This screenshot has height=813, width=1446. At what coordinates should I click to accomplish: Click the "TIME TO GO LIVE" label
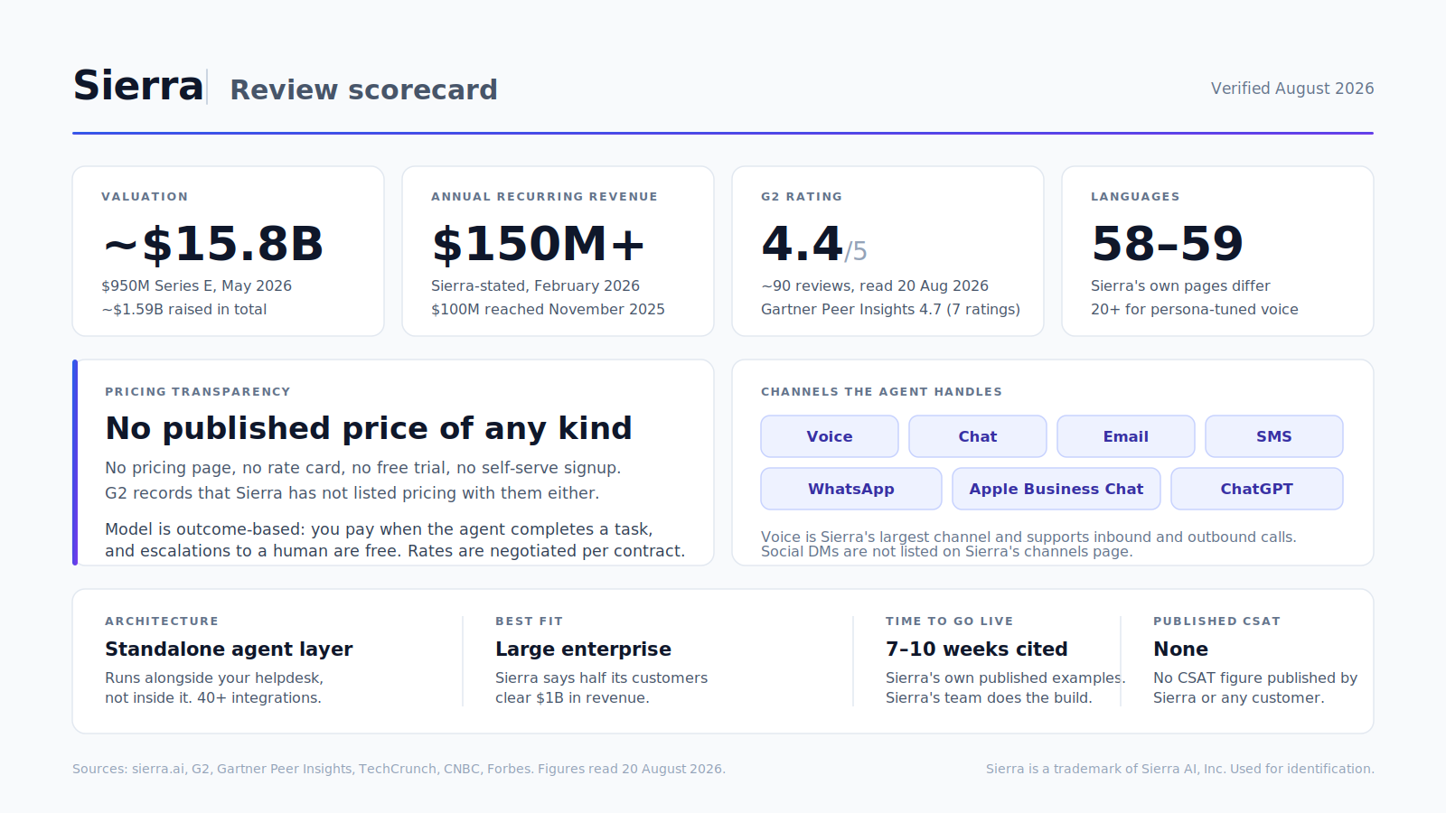point(950,621)
